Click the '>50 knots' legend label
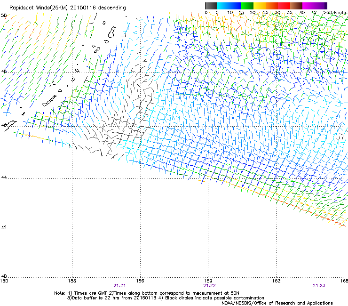The width and height of the screenshot is (348, 306). tap(334, 13)
